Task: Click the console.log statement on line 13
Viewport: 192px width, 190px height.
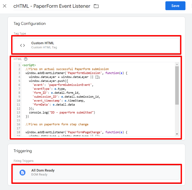Action: point(62,113)
